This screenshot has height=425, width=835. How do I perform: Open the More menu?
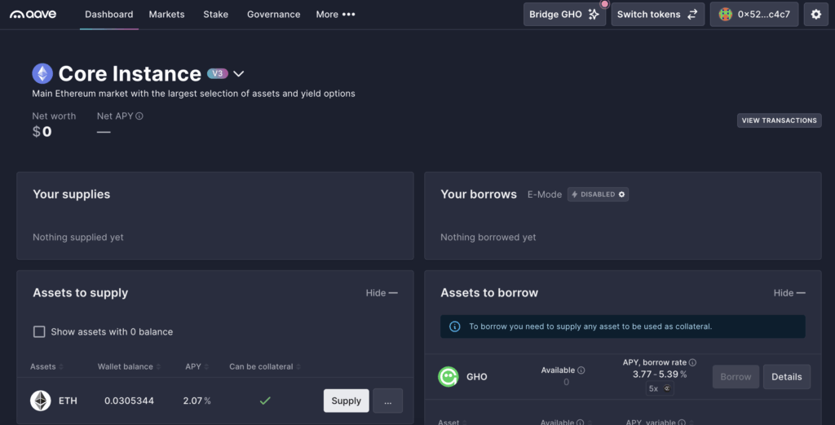(335, 15)
